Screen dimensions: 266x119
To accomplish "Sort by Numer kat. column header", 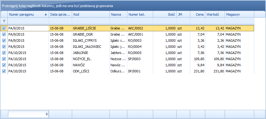I will (x=140, y=14).
